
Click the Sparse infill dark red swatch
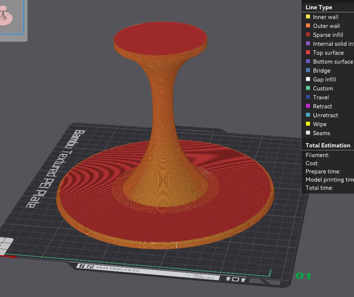click(308, 35)
